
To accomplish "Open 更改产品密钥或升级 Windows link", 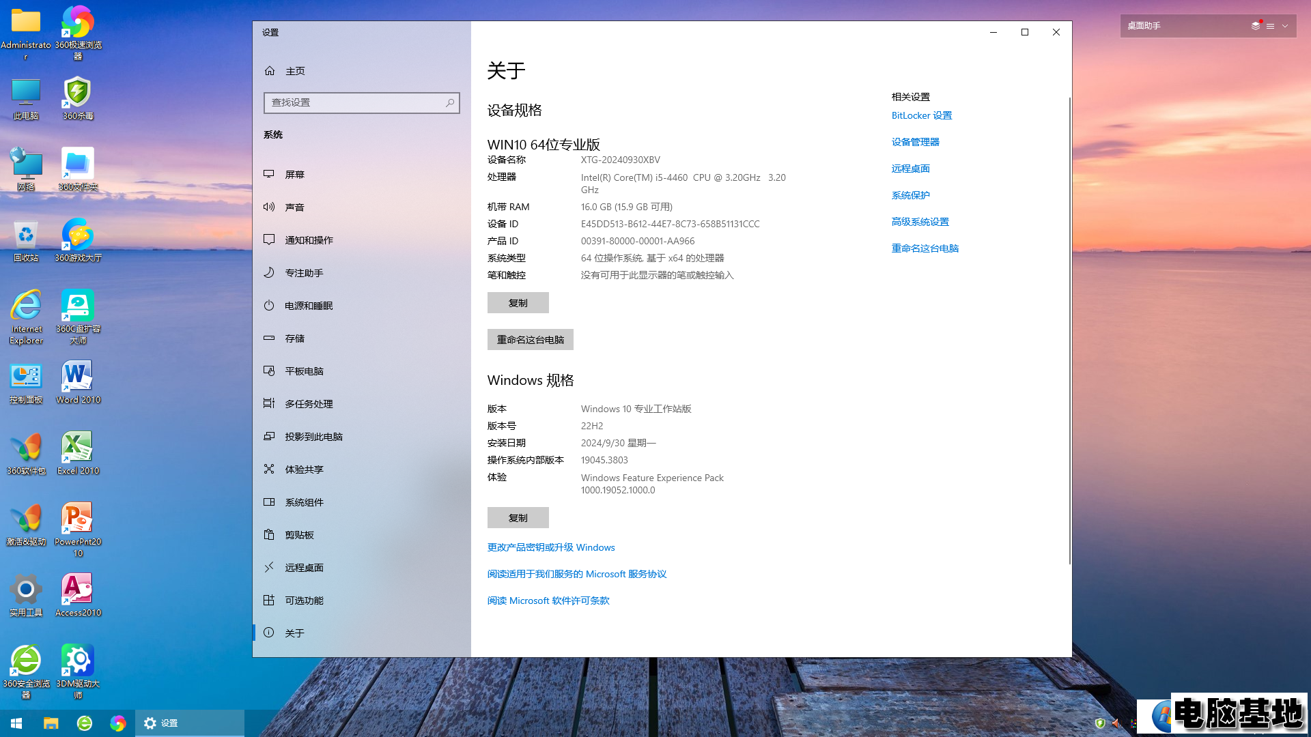I will (x=551, y=547).
